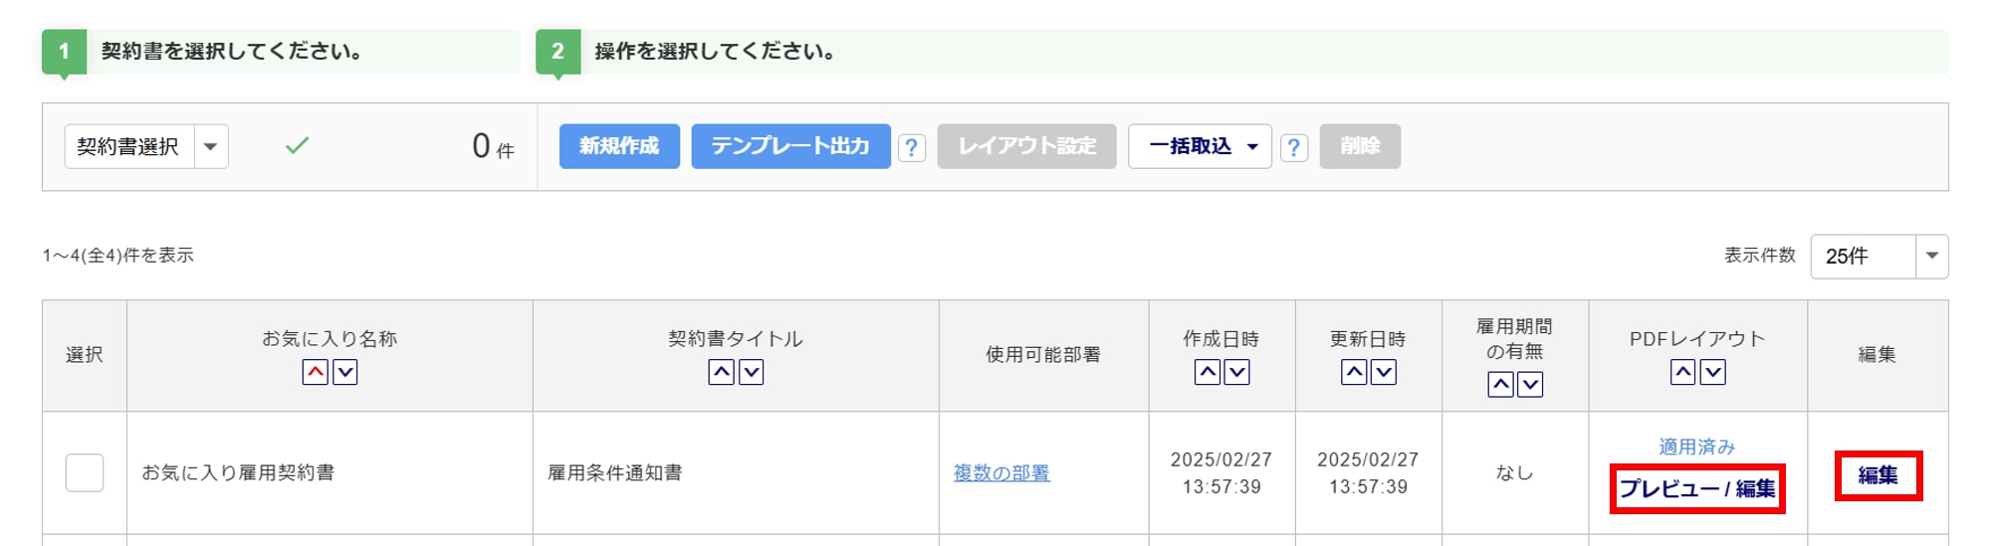Click the 新規作成 button

[x=619, y=146]
